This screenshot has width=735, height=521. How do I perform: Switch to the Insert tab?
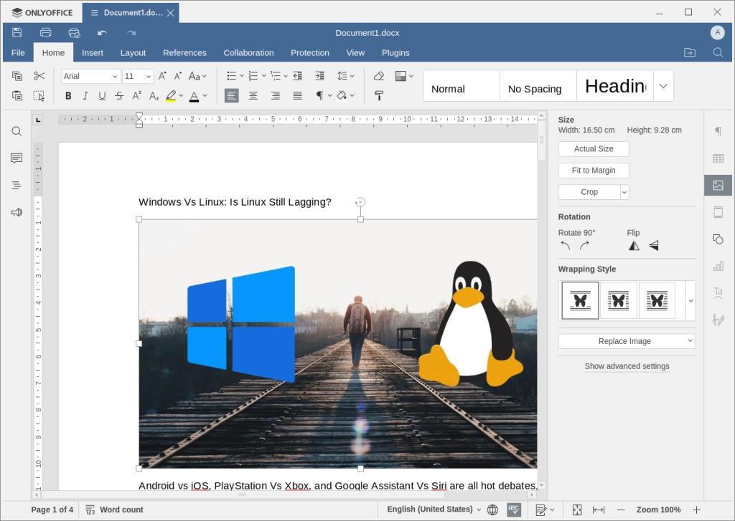pos(93,52)
